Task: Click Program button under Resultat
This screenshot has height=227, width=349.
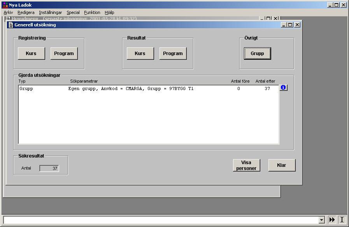Action: [x=173, y=54]
